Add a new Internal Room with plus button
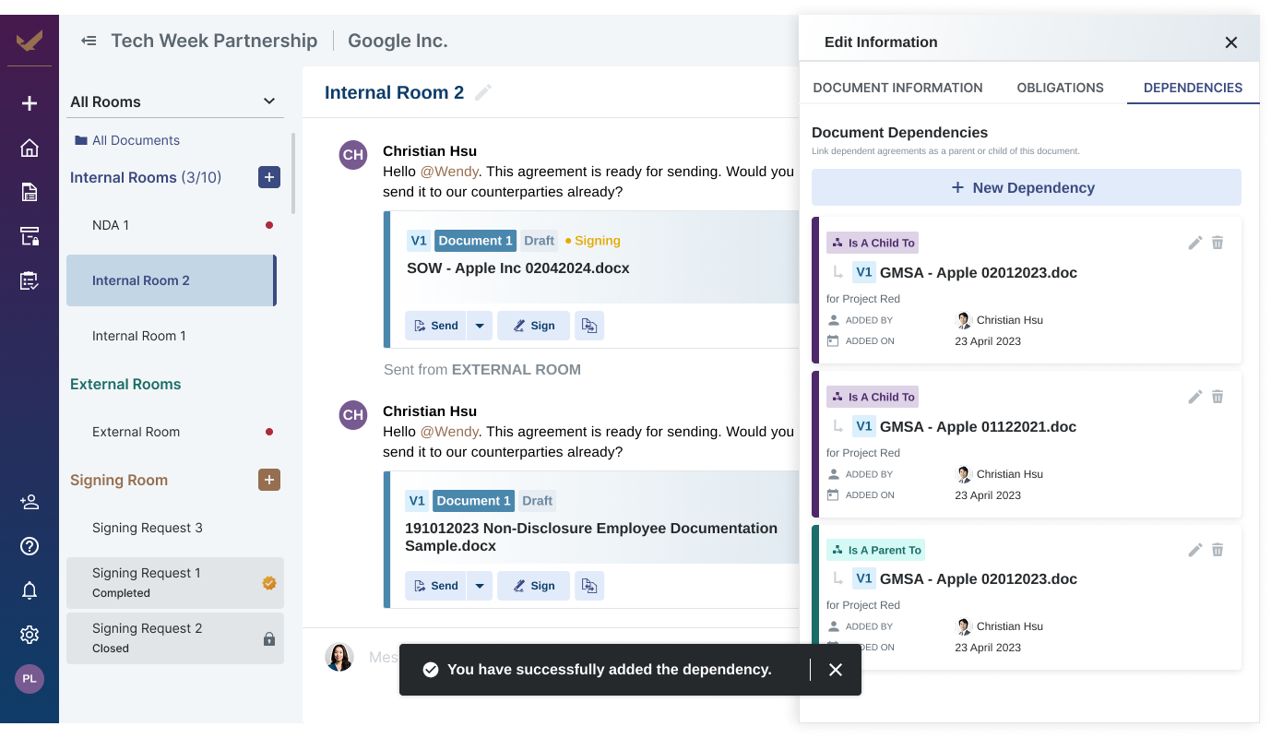The image size is (1271, 738). click(269, 177)
